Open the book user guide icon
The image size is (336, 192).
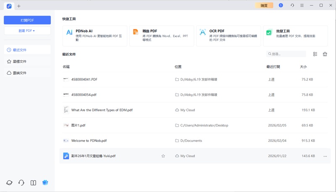[33, 183]
